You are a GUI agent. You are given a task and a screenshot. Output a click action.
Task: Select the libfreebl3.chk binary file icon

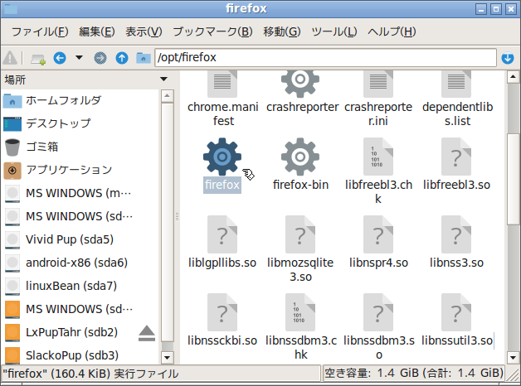tap(378, 157)
